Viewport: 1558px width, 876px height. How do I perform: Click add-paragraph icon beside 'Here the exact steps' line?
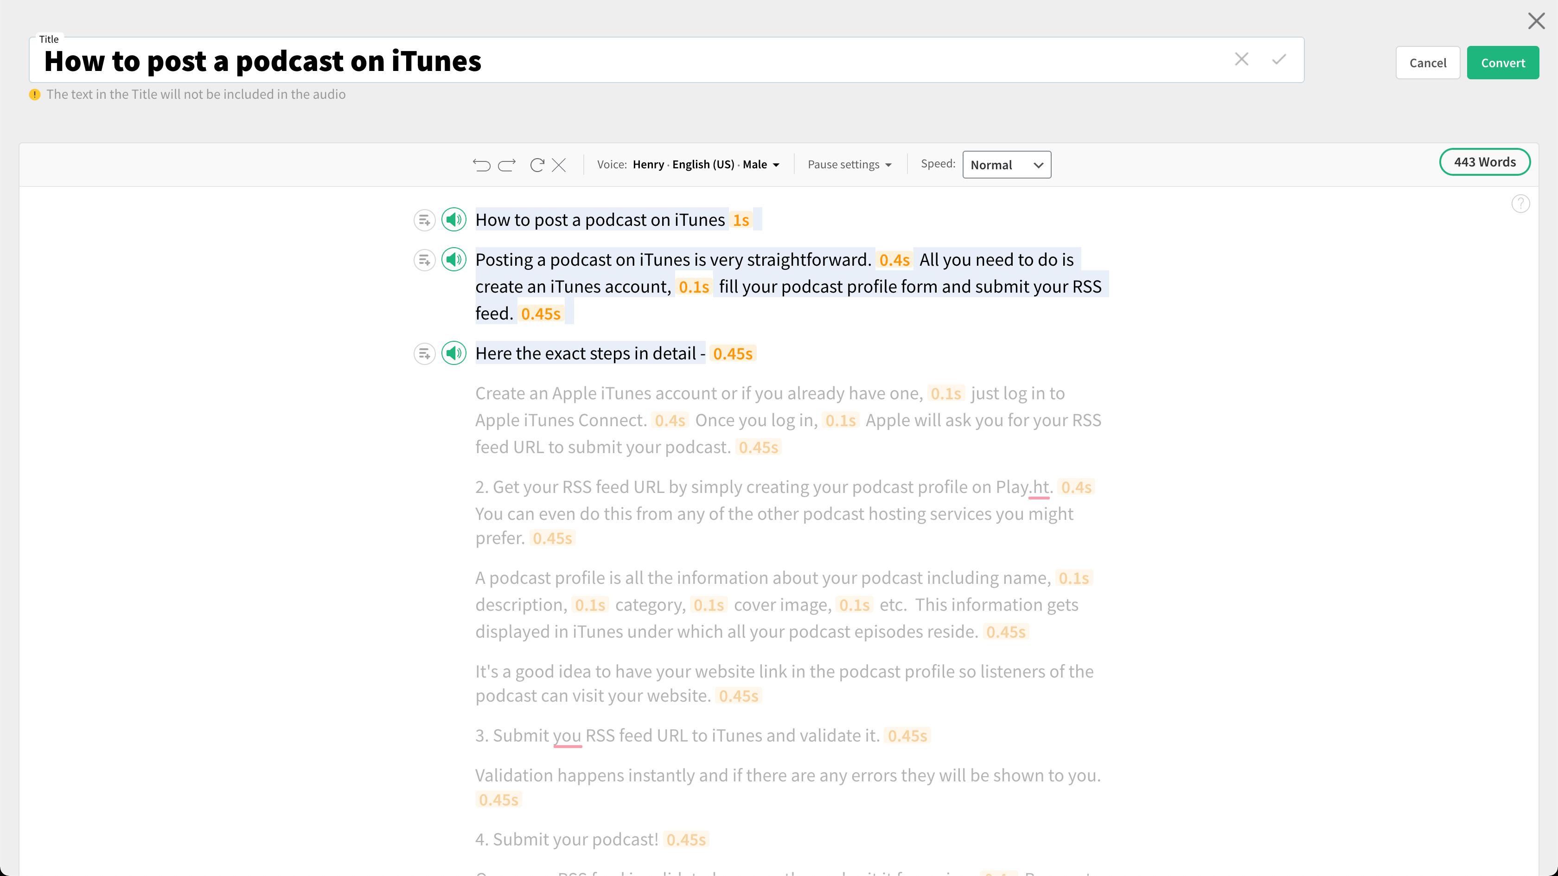(425, 354)
